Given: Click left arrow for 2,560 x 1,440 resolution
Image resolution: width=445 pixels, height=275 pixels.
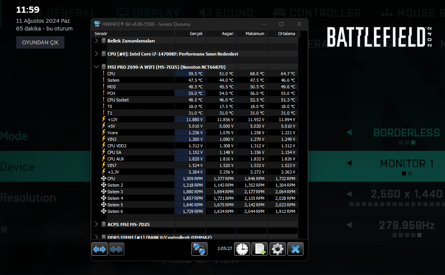Looking at the screenshot, I should tap(349, 194).
